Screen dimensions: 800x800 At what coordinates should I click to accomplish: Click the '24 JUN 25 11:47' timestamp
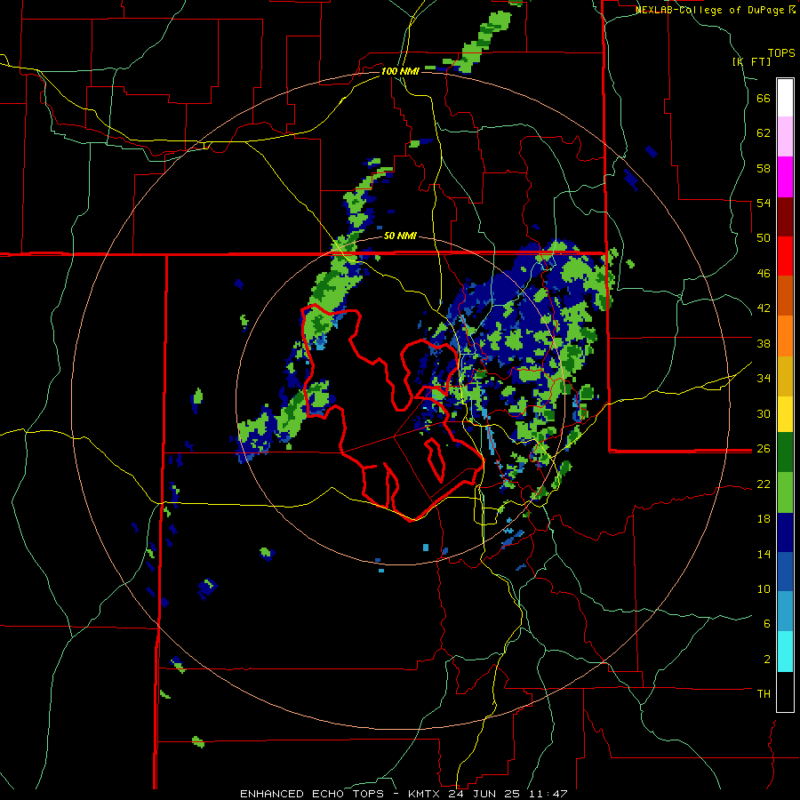[508, 794]
